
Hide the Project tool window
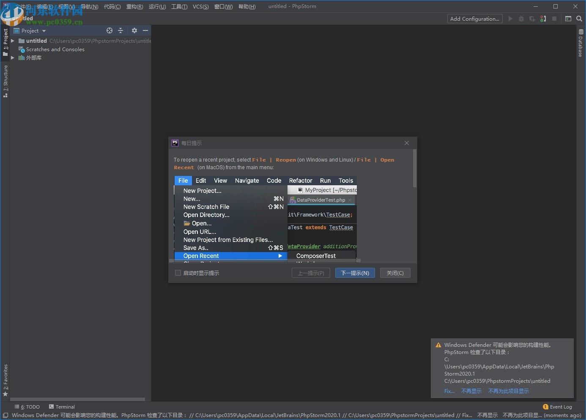pyautogui.click(x=145, y=30)
